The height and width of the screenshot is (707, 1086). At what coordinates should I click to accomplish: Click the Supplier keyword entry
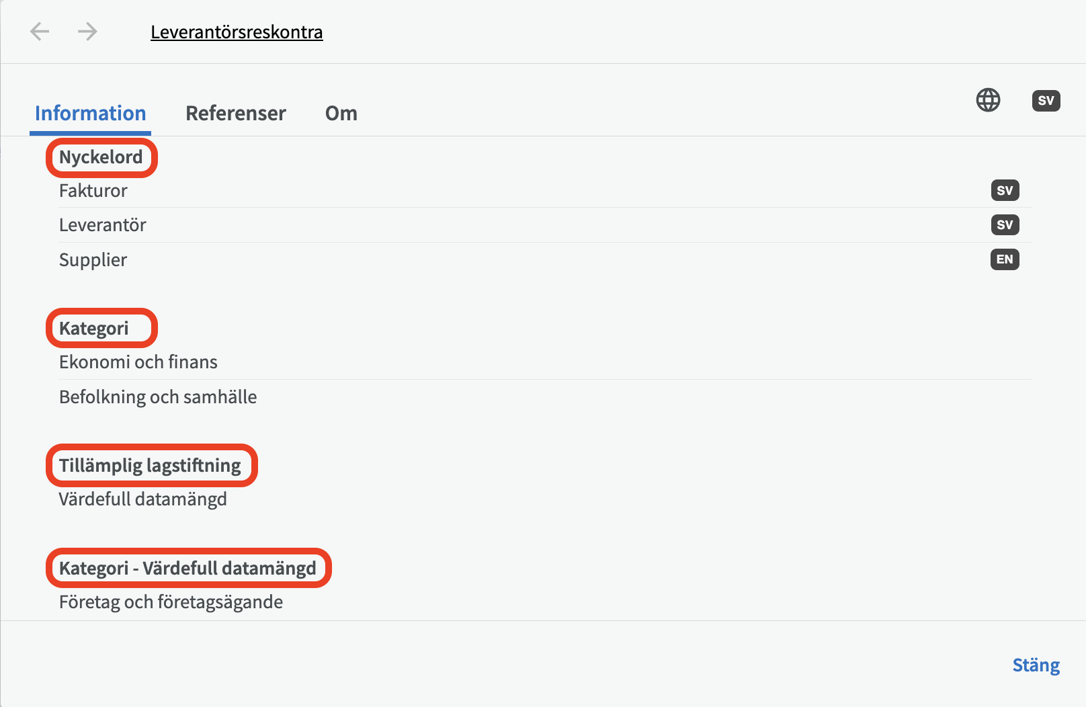[93, 260]
